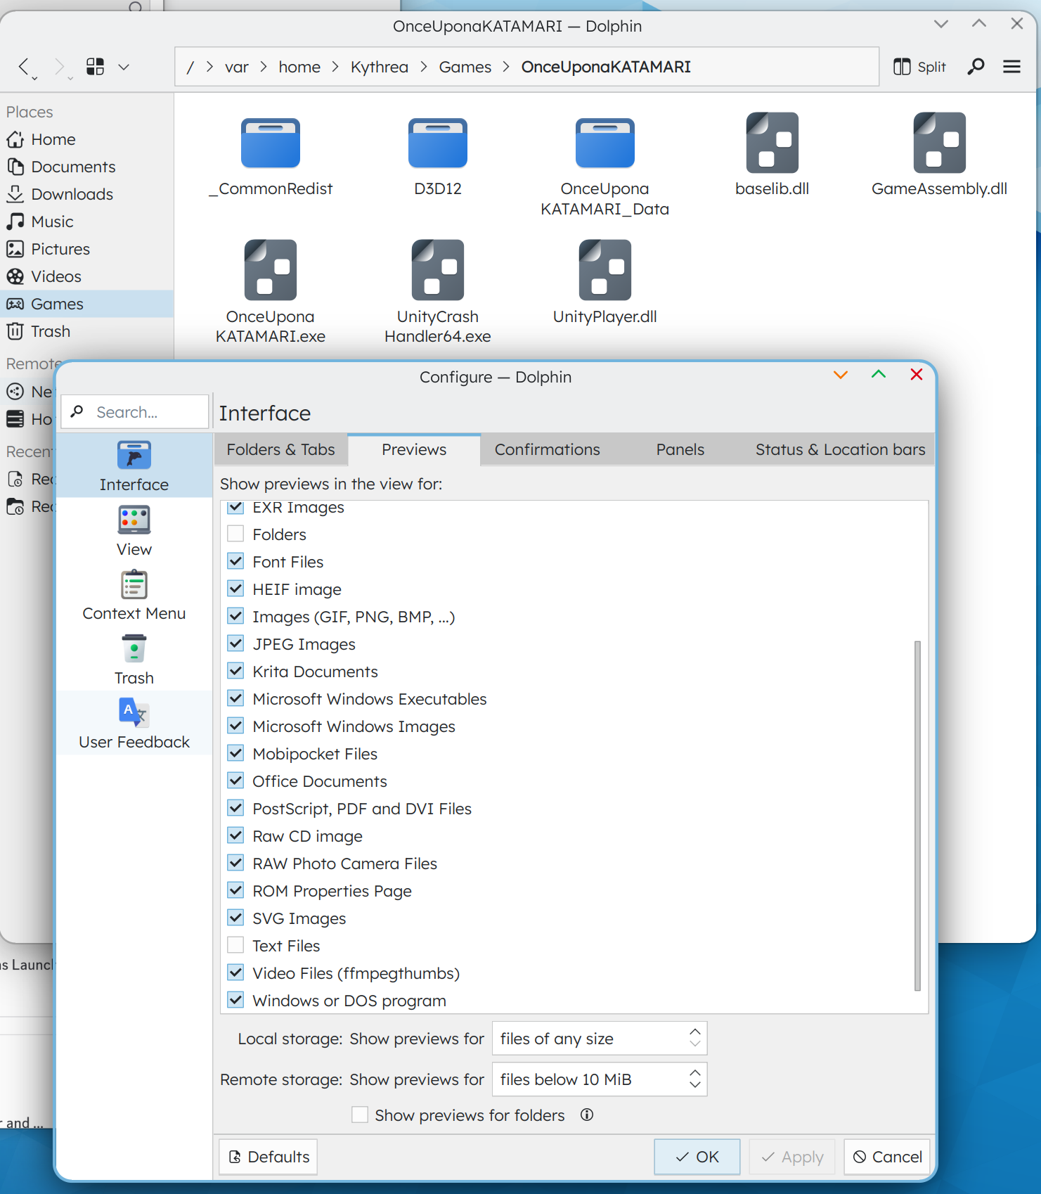Disable JPEG Images previews
Viewport: 1041px width, 1194px height.
click(x=236, y=644)
